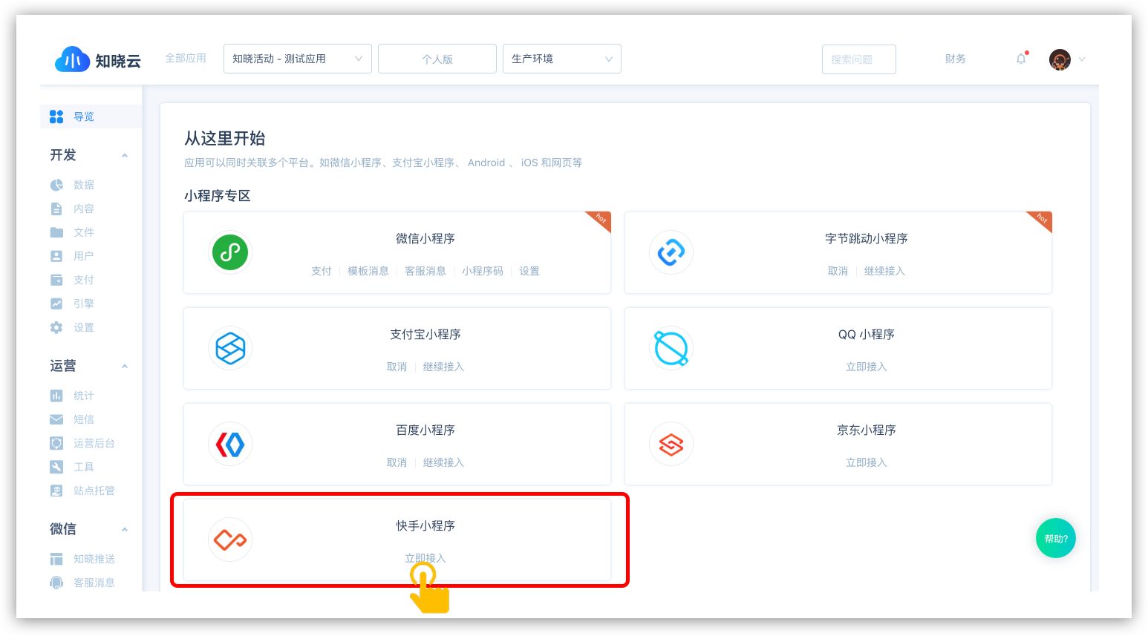Click the Kuaishou mini program icon
The width and height of the screenshot is (1148, 636).
tap(230, 540)
